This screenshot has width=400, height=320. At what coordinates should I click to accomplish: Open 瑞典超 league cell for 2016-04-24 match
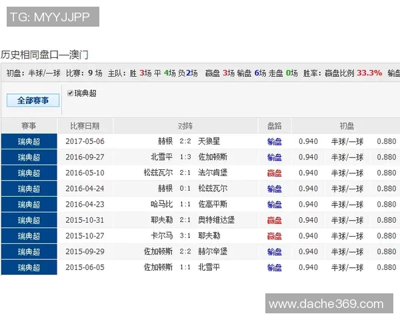(x=29, y=189)
